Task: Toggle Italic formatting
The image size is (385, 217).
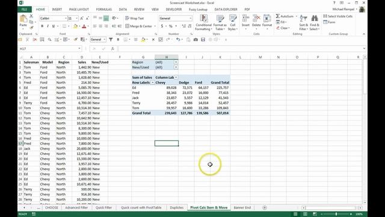Action: click(x=48, y=26)
